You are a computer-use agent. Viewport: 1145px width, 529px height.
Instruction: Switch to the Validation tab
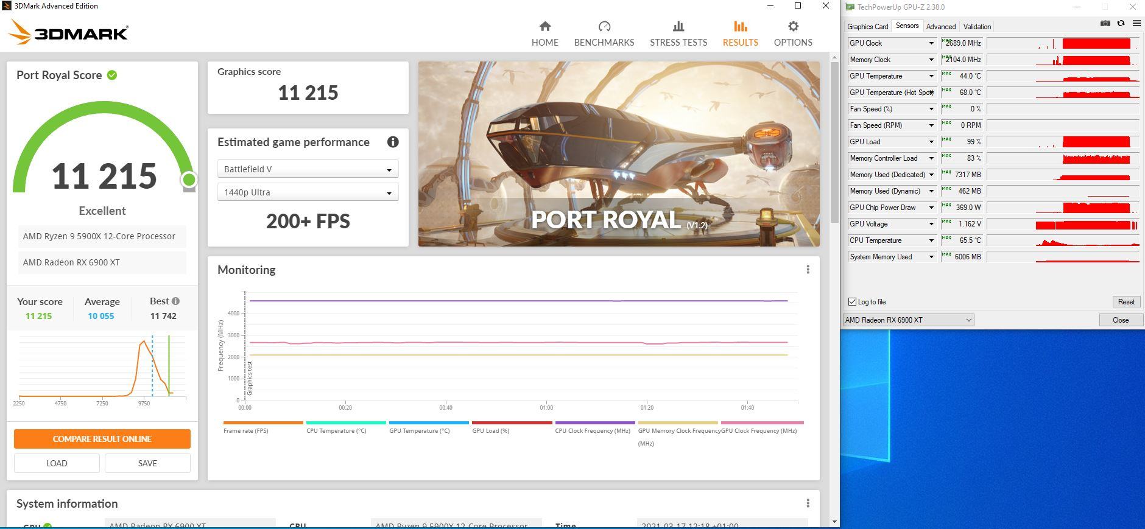pyautogui.click(x=977, y=27)
